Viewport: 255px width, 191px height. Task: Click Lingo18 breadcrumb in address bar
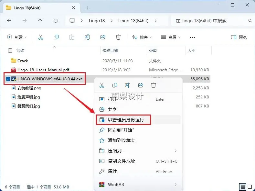(97, 21)
